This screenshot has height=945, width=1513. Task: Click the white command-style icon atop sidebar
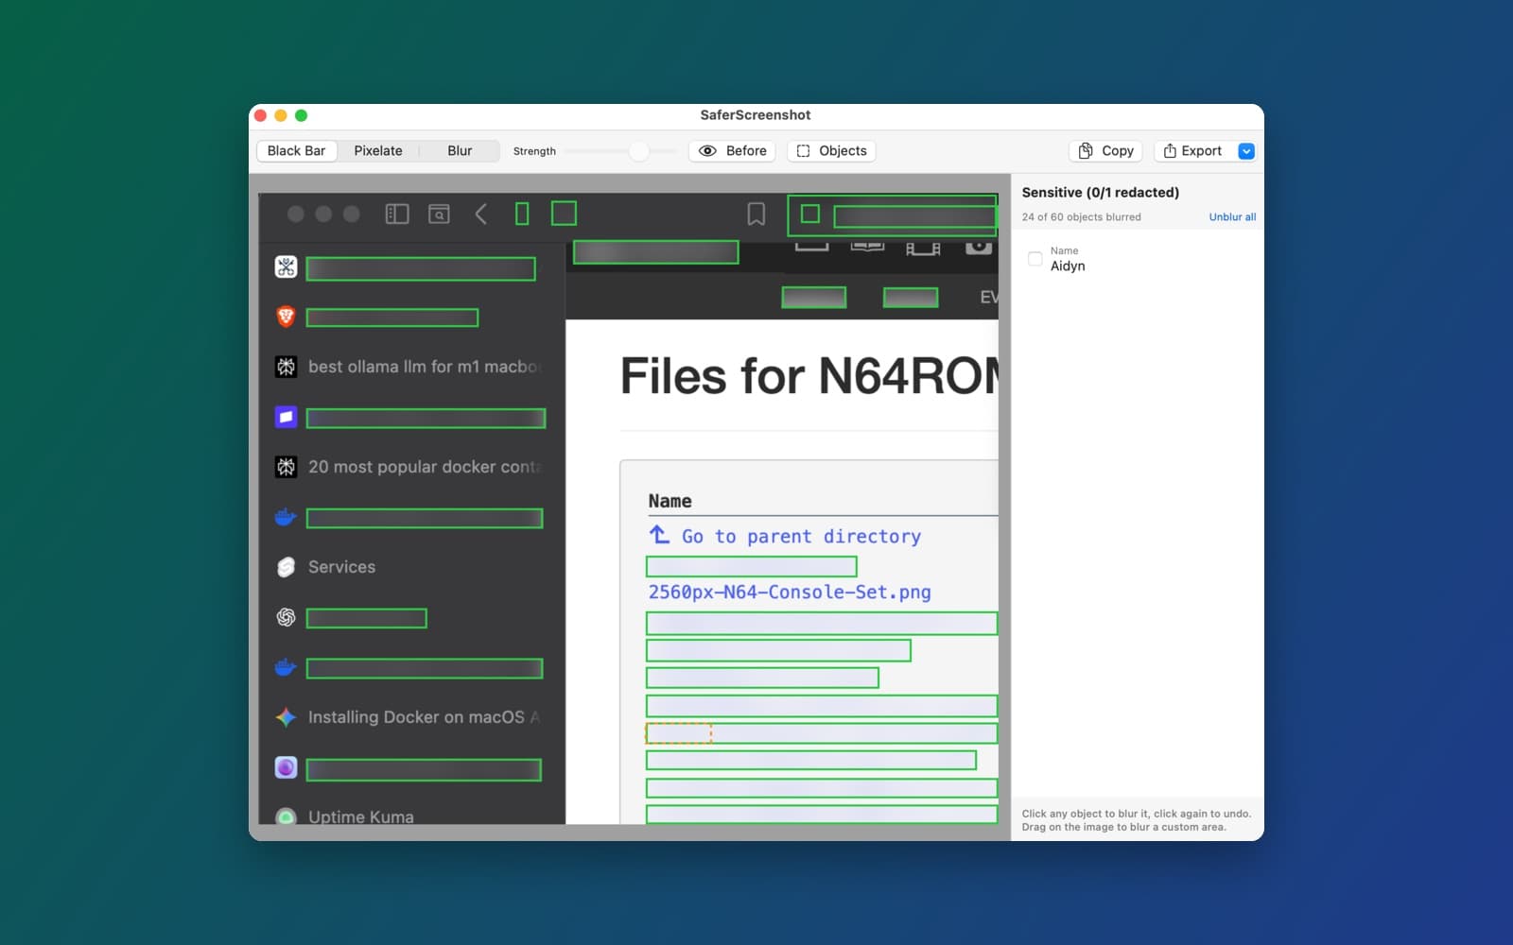pyautogui.click(x=286, y=266)
